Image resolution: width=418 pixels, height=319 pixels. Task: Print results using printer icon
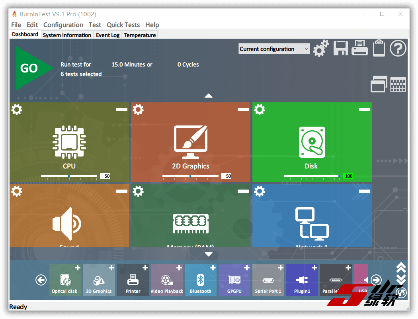[x=359, y=48]
